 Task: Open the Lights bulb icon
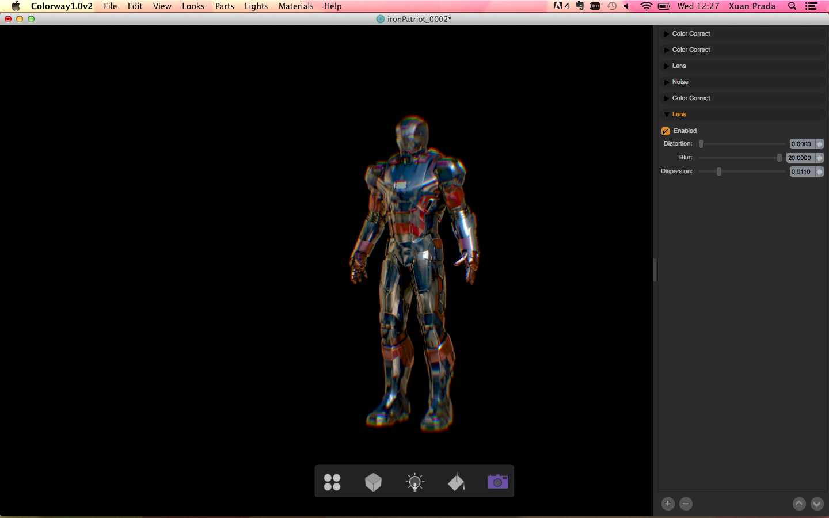pos(415,482)
